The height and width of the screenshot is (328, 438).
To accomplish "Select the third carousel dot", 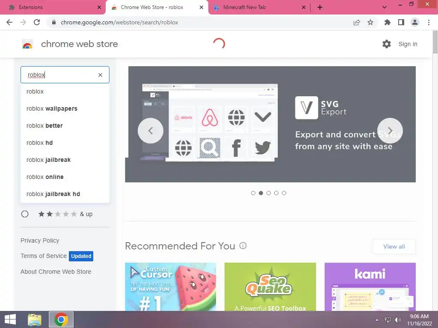I will [x=269, y=193].
